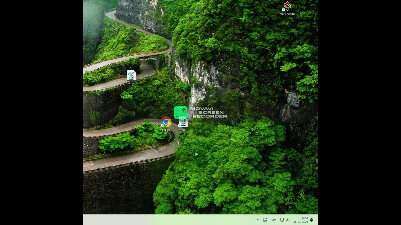Open the SLV language input switcher

[x=273, y=220]
